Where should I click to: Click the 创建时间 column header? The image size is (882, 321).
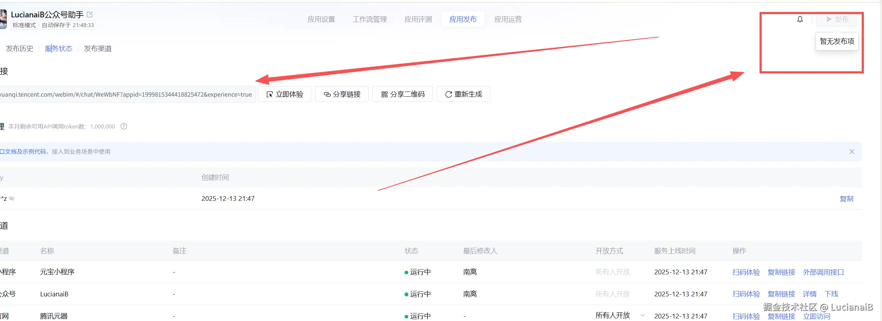[215, 177]
